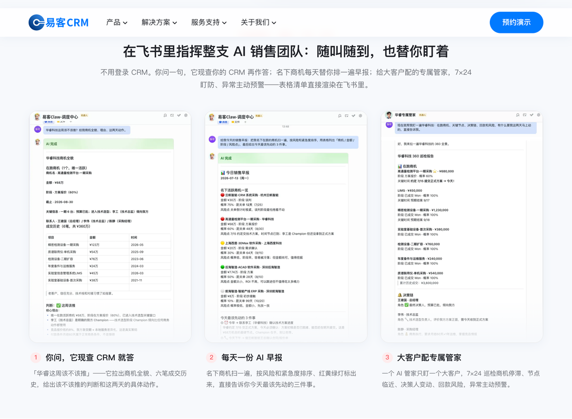Click checkmark icon in the 今日销售早报 card header
This screenshot has height=419, width=572.
click(353, 115)
